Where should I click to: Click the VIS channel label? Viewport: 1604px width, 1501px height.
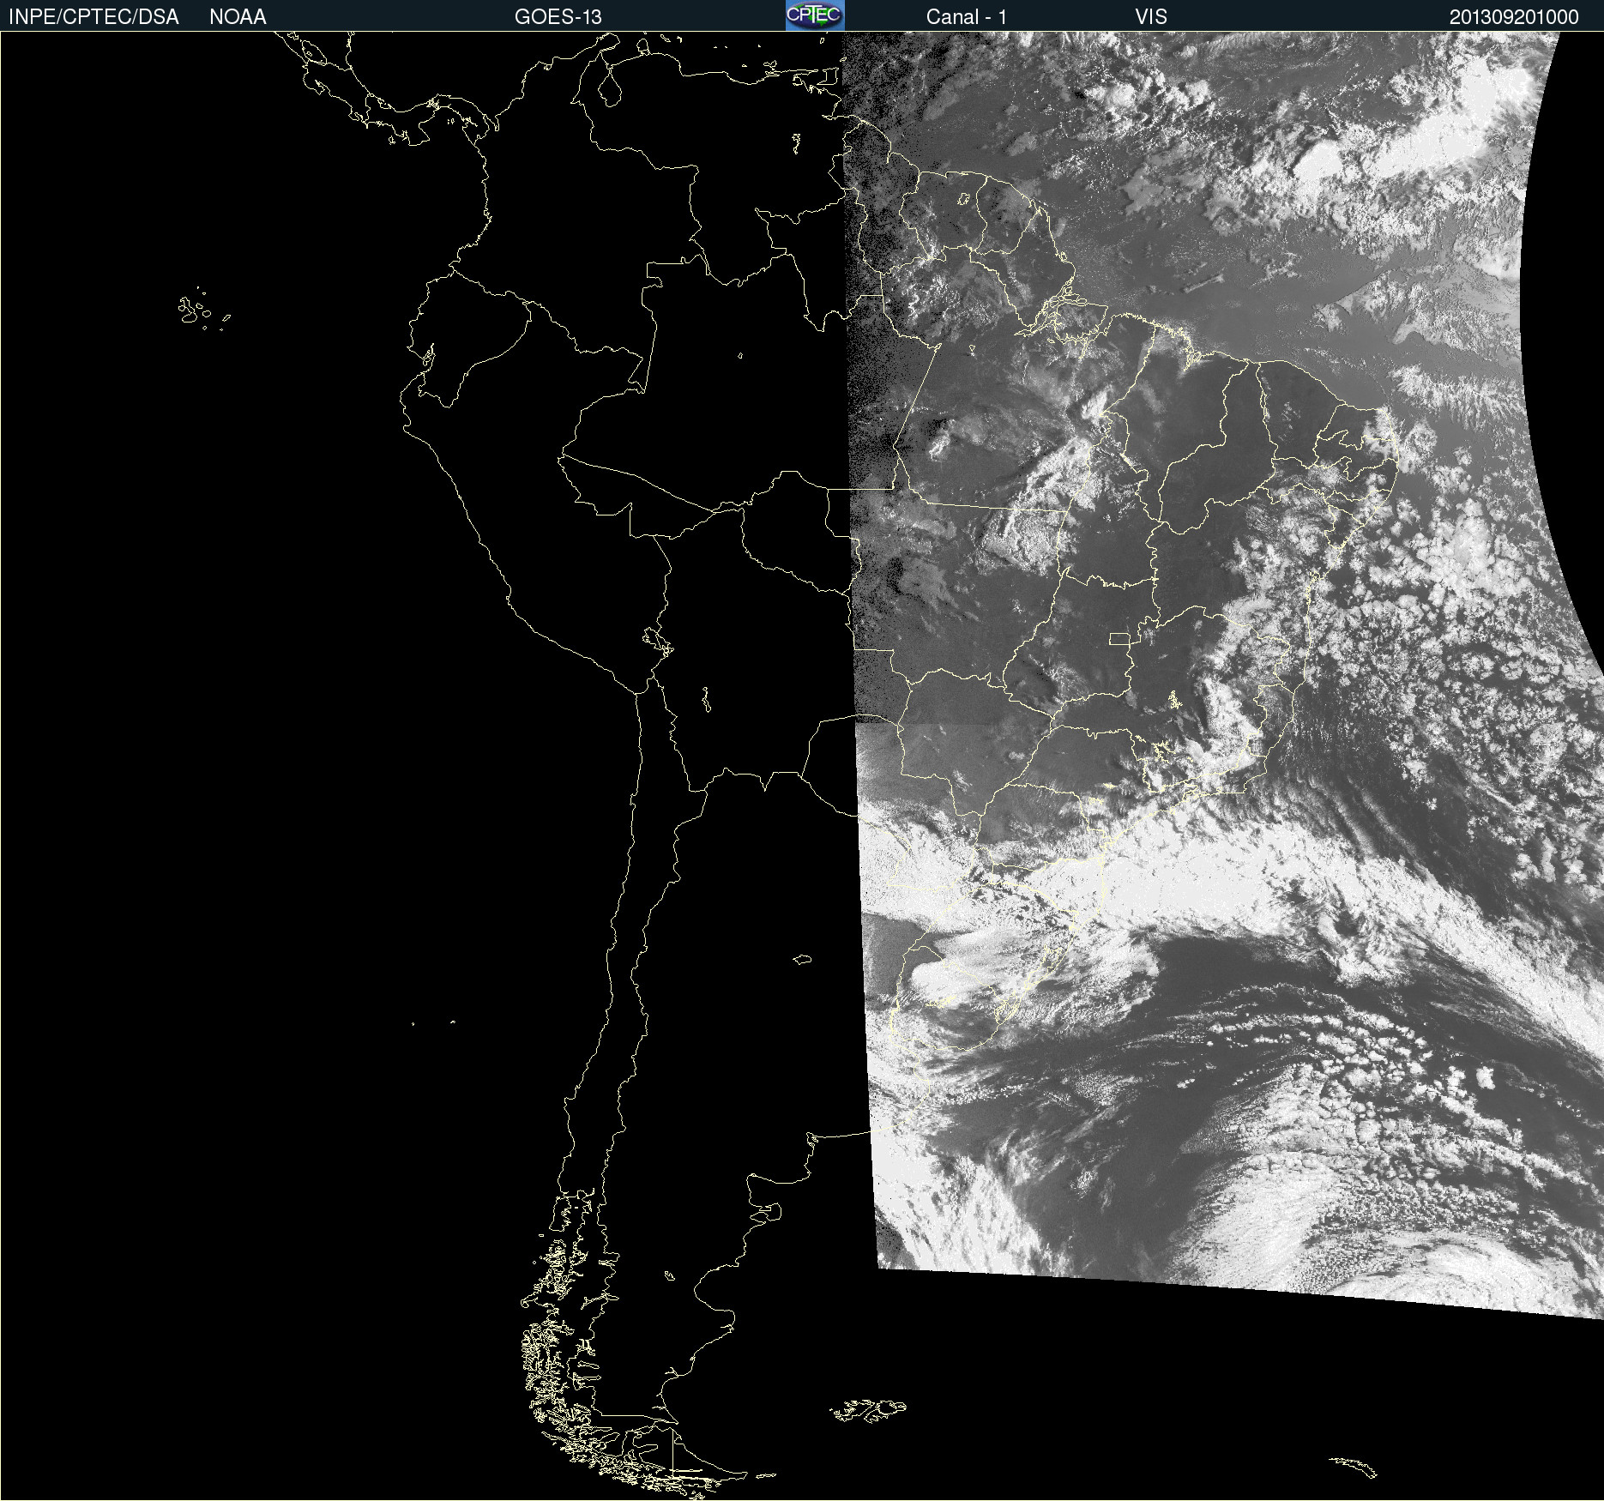(x=1151, y=16)
